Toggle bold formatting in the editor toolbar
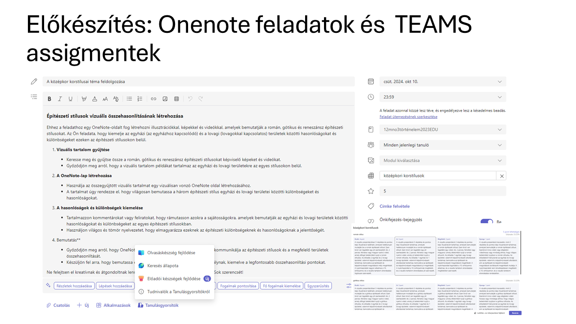 49,99
